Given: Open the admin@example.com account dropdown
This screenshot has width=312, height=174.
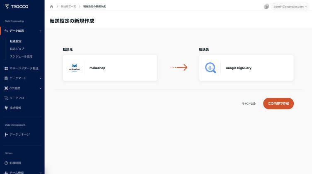Looking at the screenshot, I should click(290, 7).
